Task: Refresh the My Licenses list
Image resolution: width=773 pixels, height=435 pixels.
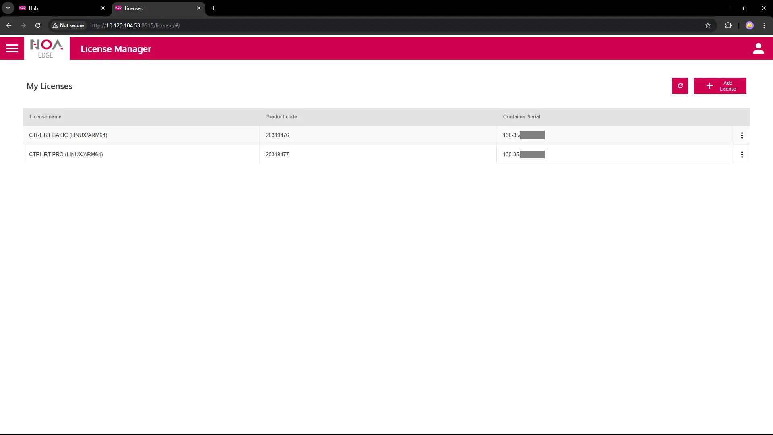Action: pyautogui.click(x=680, y=86)
